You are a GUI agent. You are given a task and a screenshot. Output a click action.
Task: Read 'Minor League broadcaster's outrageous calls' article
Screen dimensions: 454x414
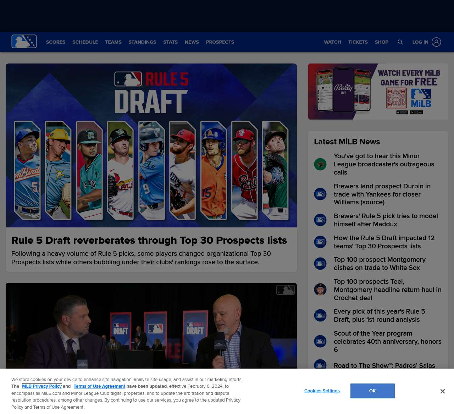click(x=384, y=164)
